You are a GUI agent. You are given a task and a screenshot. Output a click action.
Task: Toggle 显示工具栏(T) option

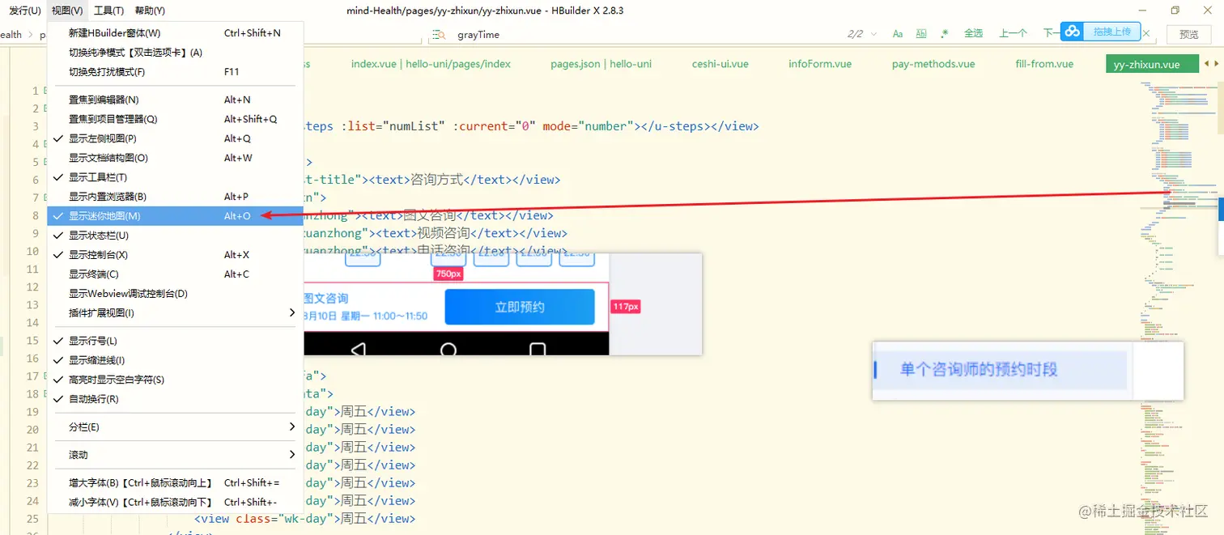click(175, 177)
